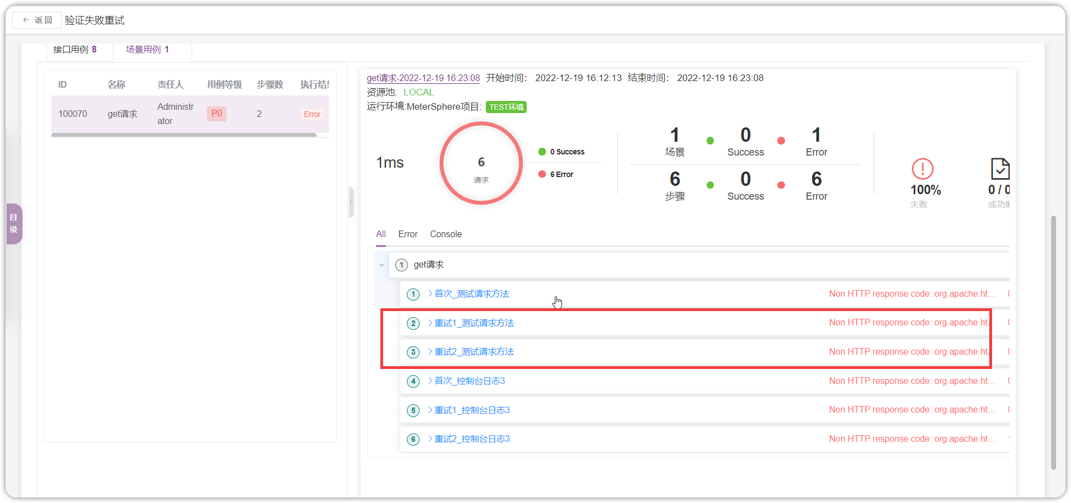
Task: Click the 用例等级 column header
Action: [x=225, y=84]
